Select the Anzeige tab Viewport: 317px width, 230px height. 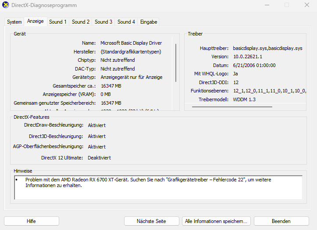click(36, 21)
